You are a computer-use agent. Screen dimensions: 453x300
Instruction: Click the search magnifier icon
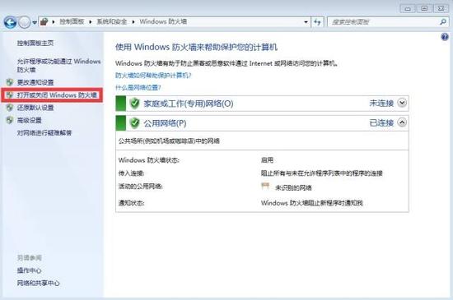[x=443, y=21]
